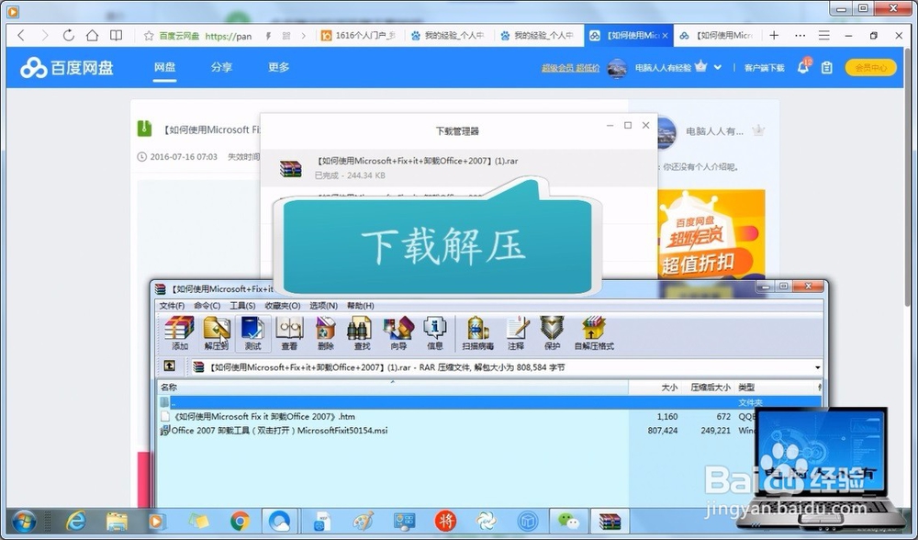Open the WinRAR 命令(C) menu
Image resolution: width=918 pixels, height=540 pixels.
[x=207, y=306]
